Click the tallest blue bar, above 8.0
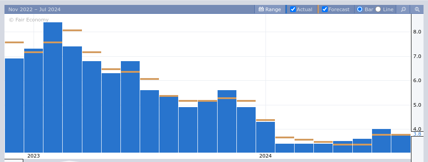The width and height of the screenshot is (428, 162). (53, 87)
